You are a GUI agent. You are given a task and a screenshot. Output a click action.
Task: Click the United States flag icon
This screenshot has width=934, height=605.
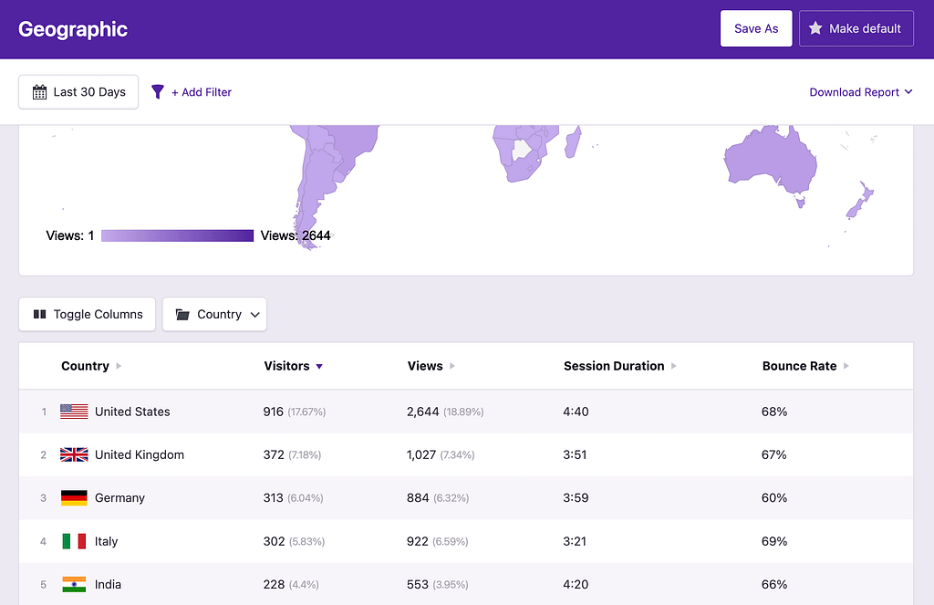[x=74, y=412]
